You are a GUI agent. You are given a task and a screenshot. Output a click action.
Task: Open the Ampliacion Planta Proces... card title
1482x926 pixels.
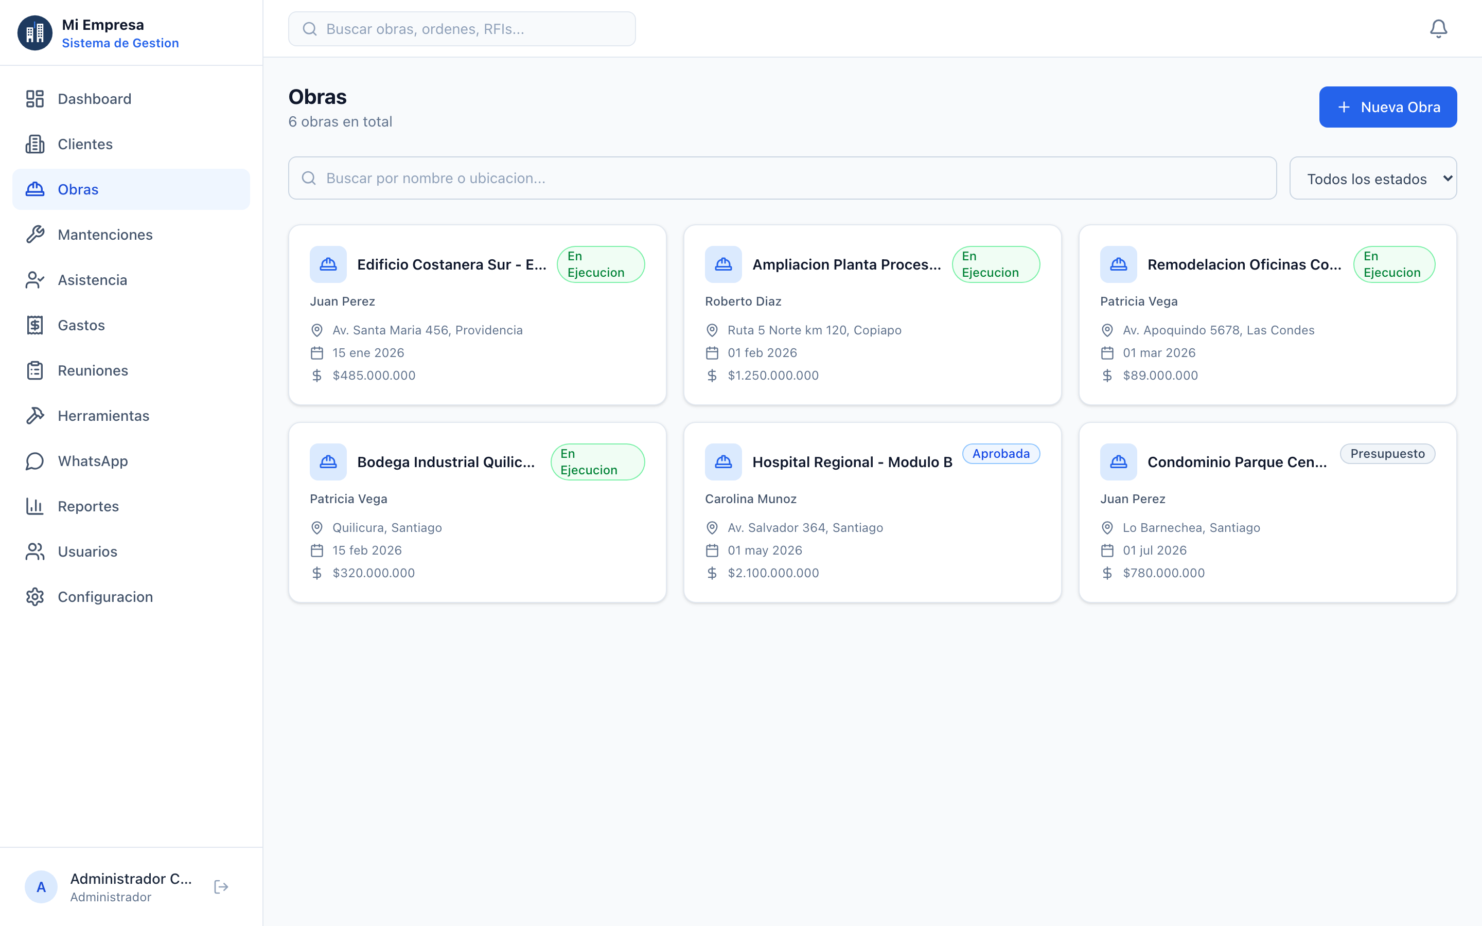click(846, 264)
